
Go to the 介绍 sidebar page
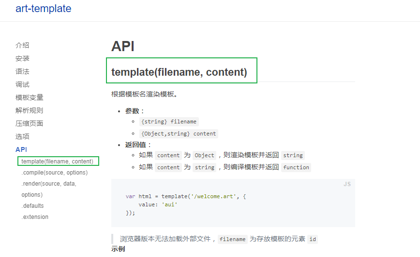(22, 45)
